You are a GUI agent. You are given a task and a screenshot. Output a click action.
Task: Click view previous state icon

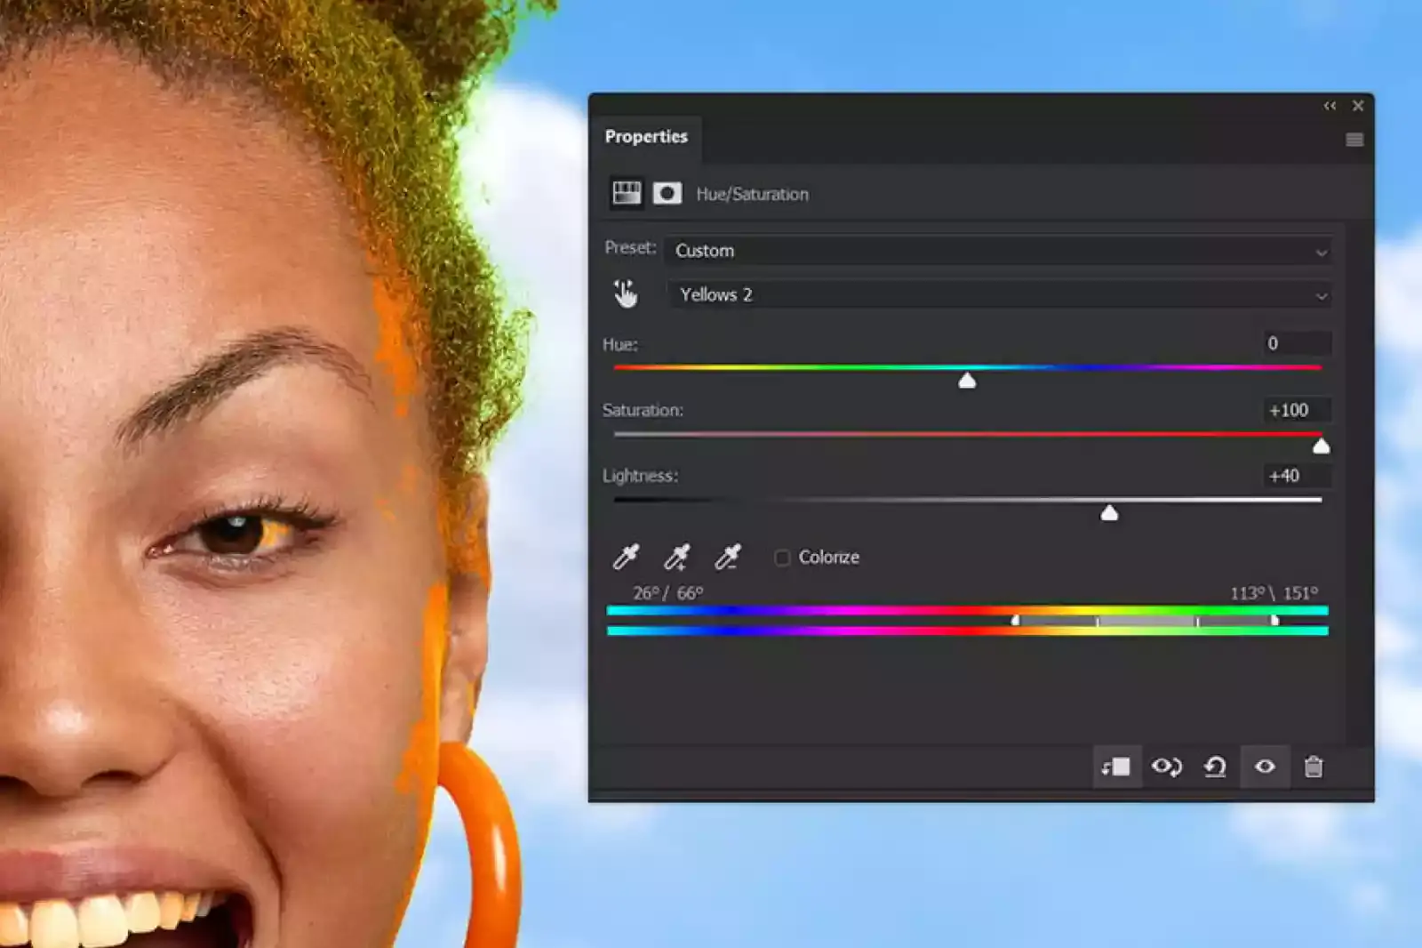coord(1167,767)
